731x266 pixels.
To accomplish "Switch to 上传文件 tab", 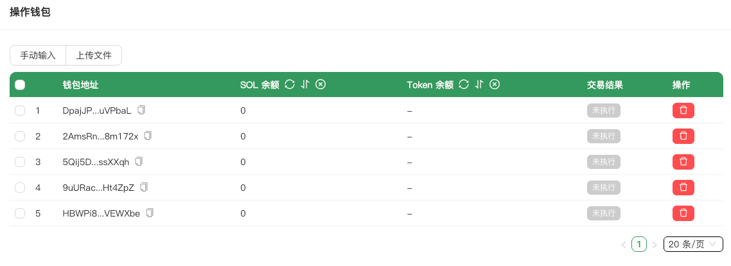I will (94, 55).
